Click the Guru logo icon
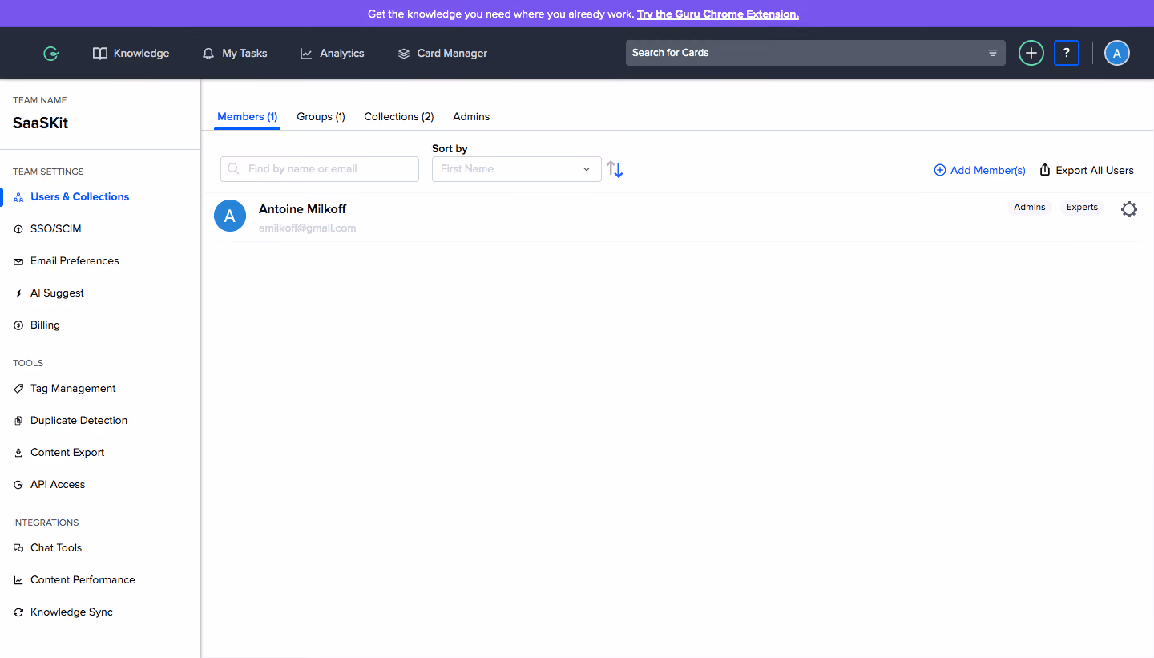 50,54
